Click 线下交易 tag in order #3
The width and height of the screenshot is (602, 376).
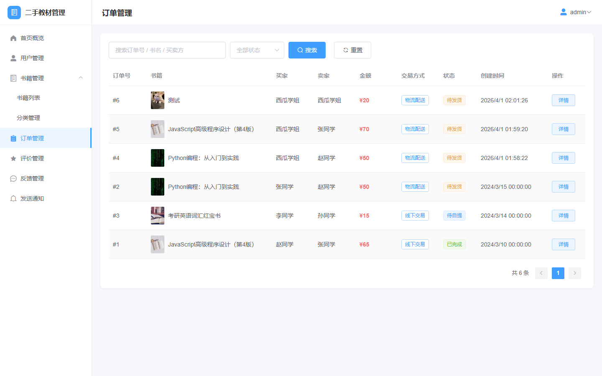415,216
